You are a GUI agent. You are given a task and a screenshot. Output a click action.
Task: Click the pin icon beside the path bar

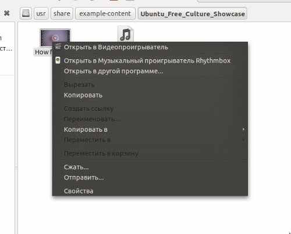pyautogui.click(x=7, y=13)
